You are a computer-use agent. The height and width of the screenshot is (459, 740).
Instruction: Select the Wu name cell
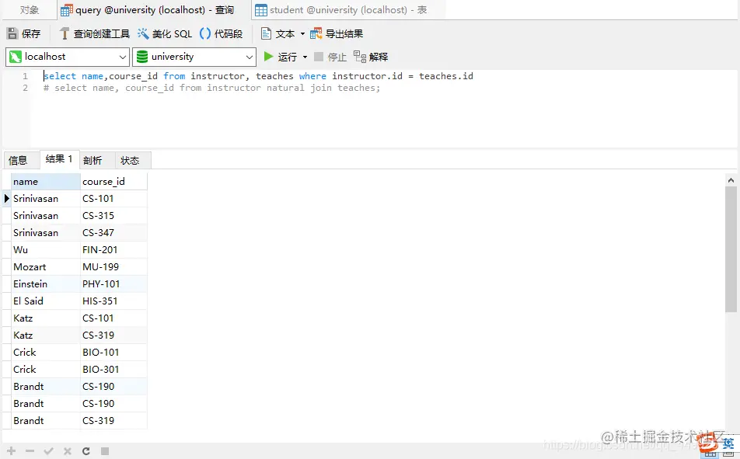pyautogui.click(x=46, y=249)
